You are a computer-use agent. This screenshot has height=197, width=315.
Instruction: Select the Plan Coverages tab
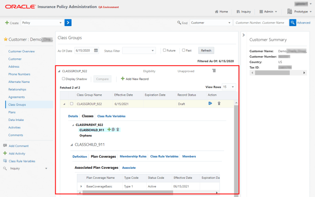[x=103, y=156]
